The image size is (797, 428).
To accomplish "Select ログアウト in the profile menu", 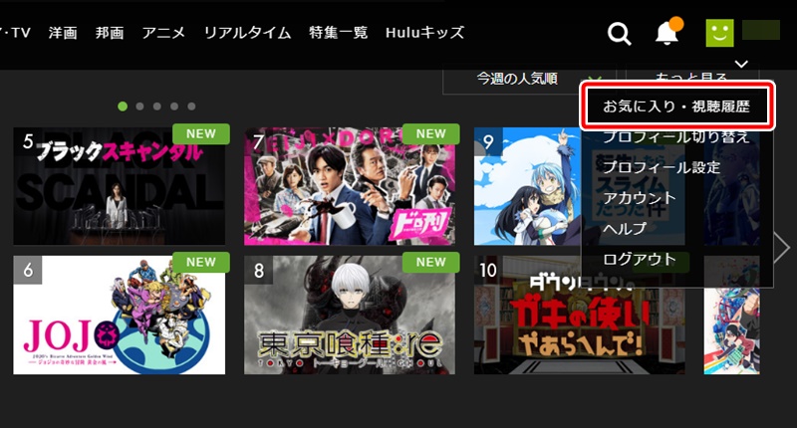I will [640, 259].
